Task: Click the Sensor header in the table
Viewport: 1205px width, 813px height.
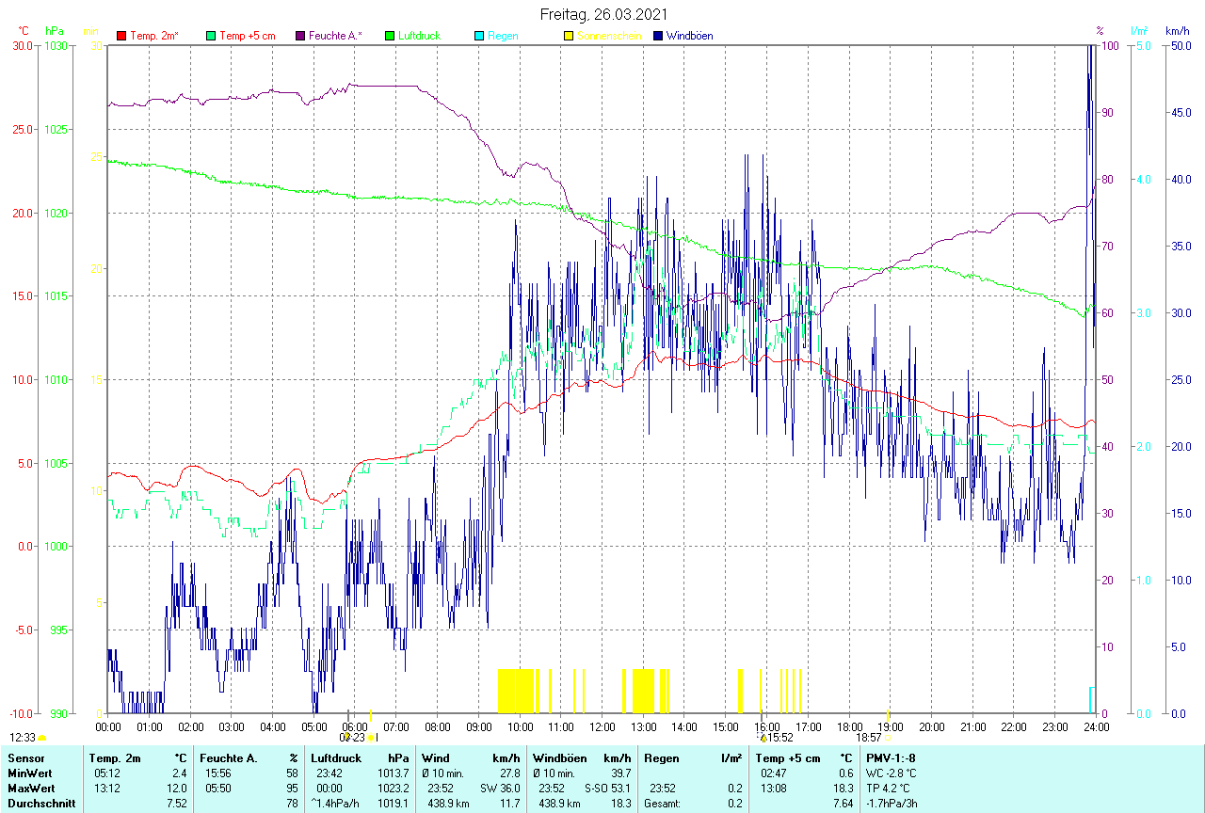Action: [24, 758]
